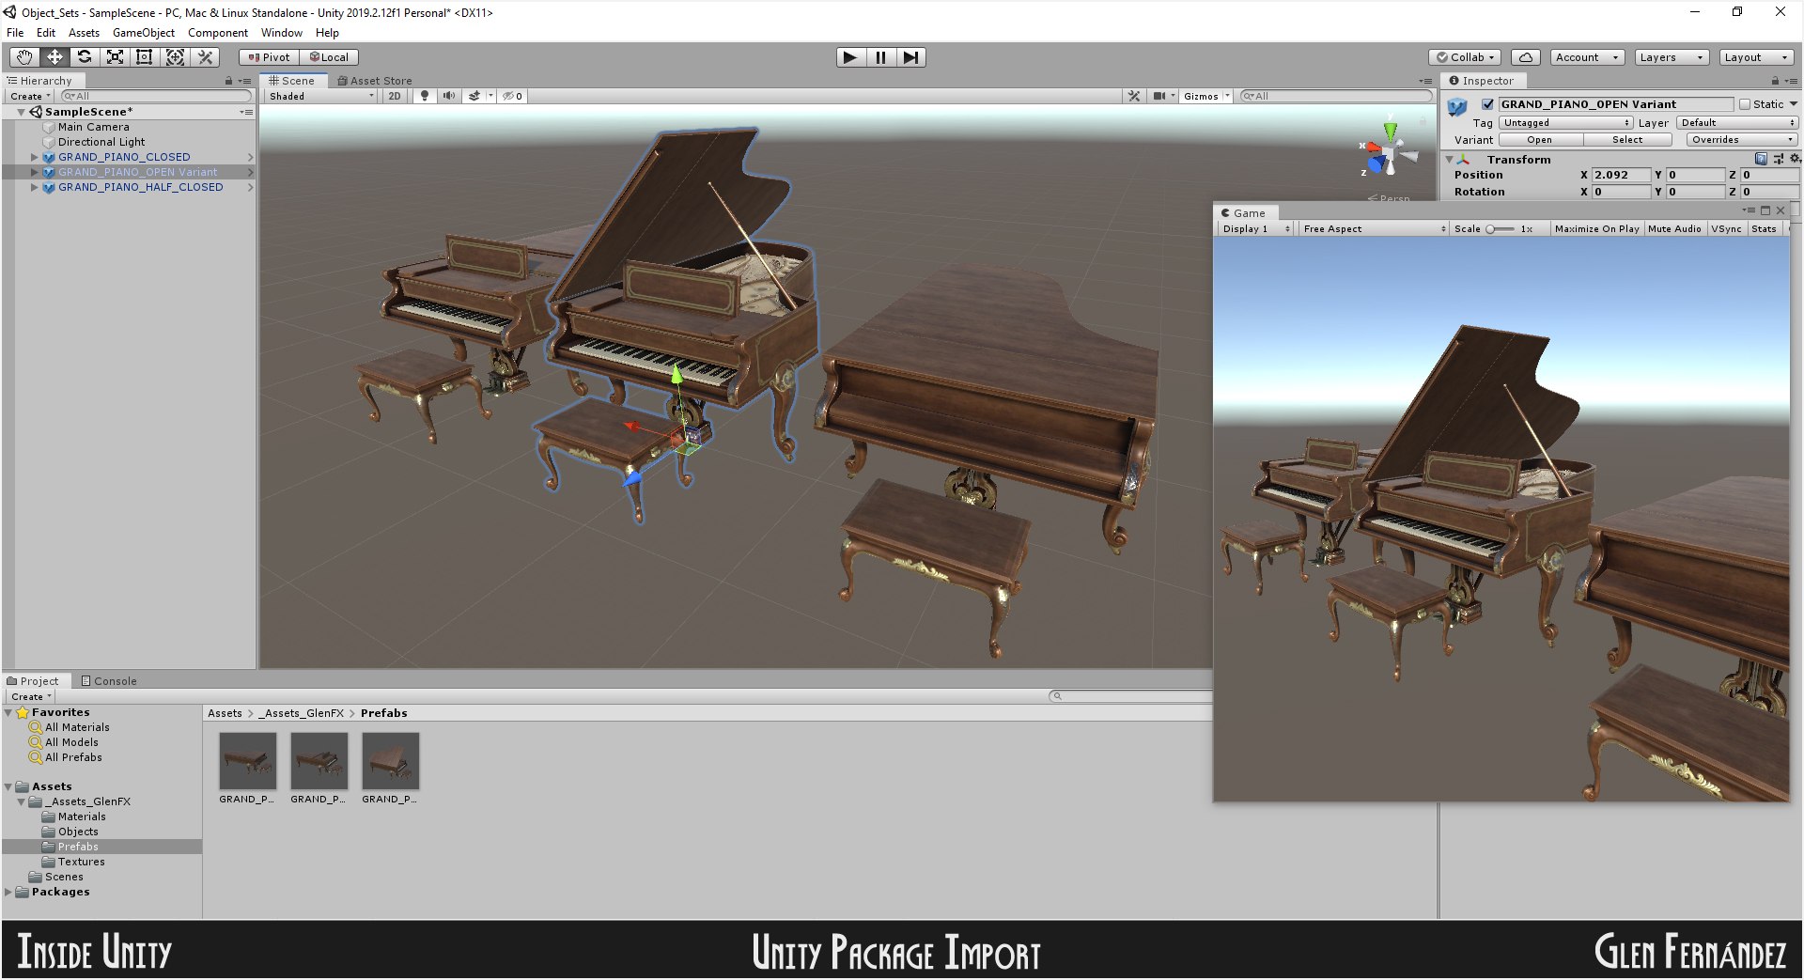
Task: Click the variant Open button
Action: coord(1539,140)
